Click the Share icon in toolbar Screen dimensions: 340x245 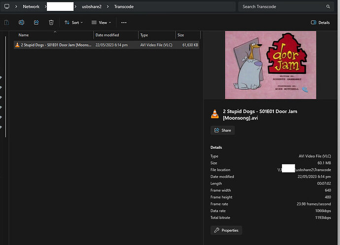(36, 22)
